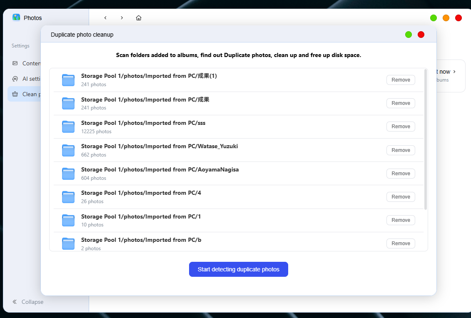Select the '604 photos' count text
Image resolution: width=471 pixels, height=318 pixels.
coord(94,178)
